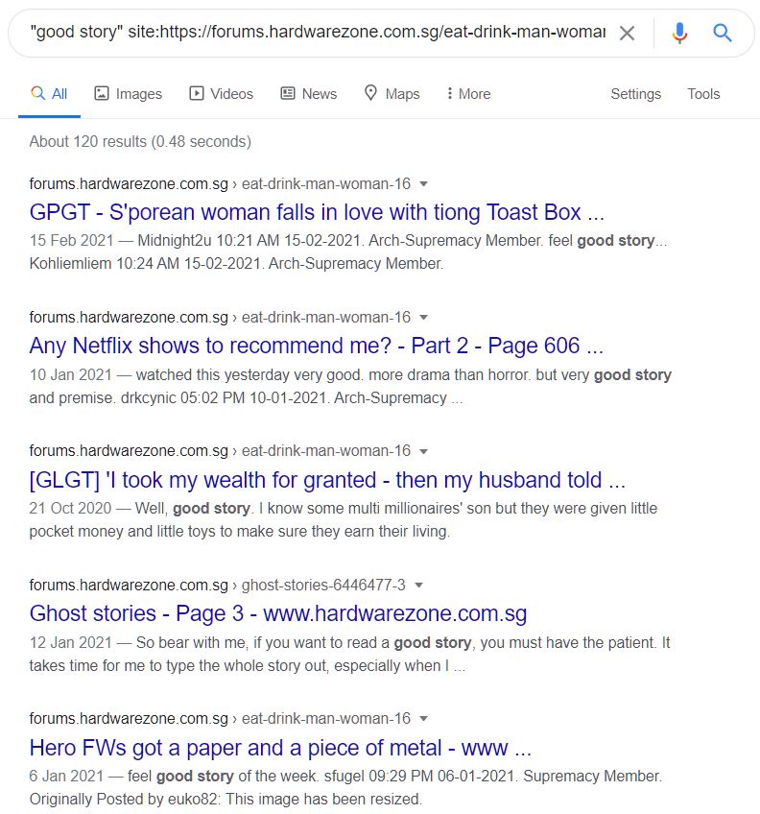The image size is (760, 814).
Task: Open '[GLGT] I took my wealth for granted' result
Action: coord(327,480)
